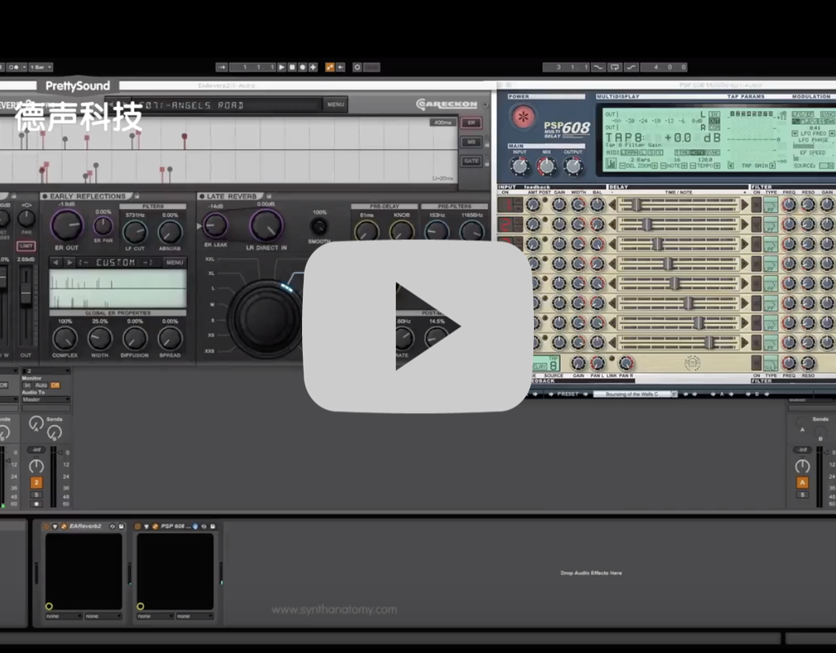836x653 pixels.
Task: Open the Audio To Master dropdown
Action: (47, 399)
